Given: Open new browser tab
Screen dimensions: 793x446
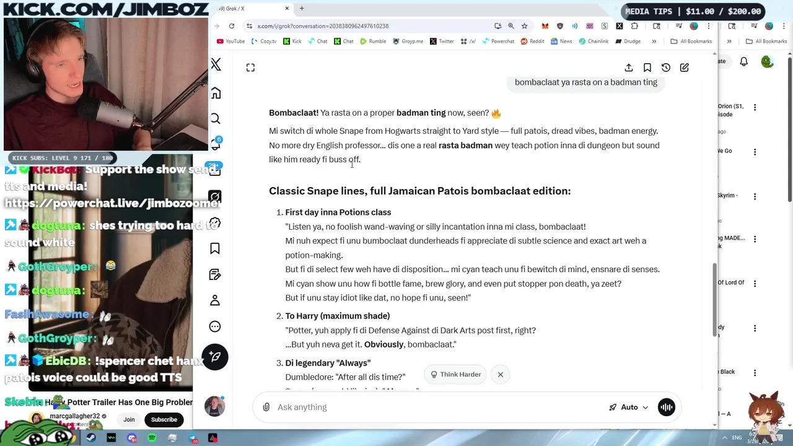Looking at the screenshot, I should click(302, 9).
